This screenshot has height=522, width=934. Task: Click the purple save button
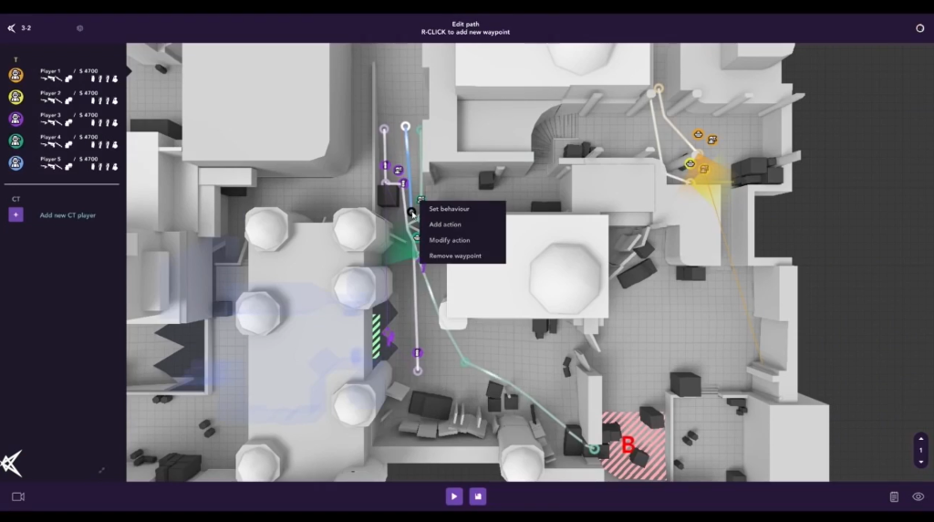pos(478,496)
